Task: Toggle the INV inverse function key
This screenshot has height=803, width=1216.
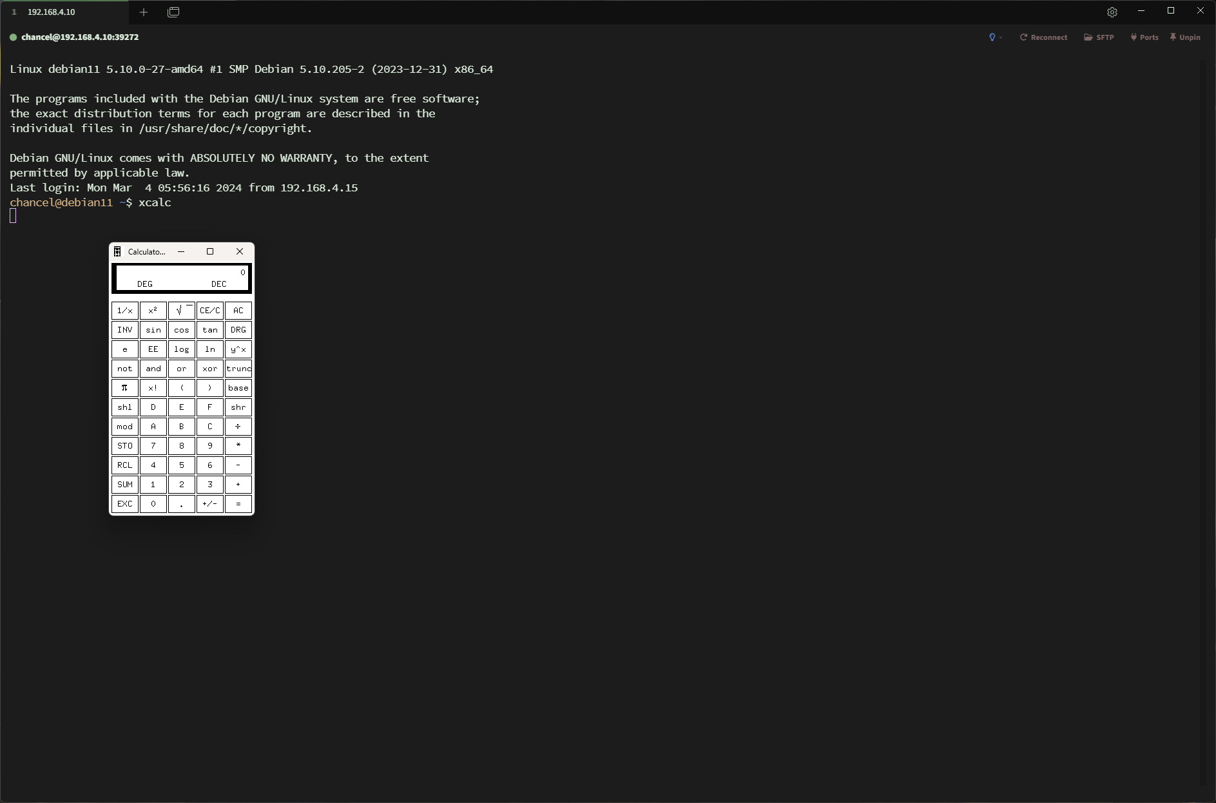Action: click(124, 330)
